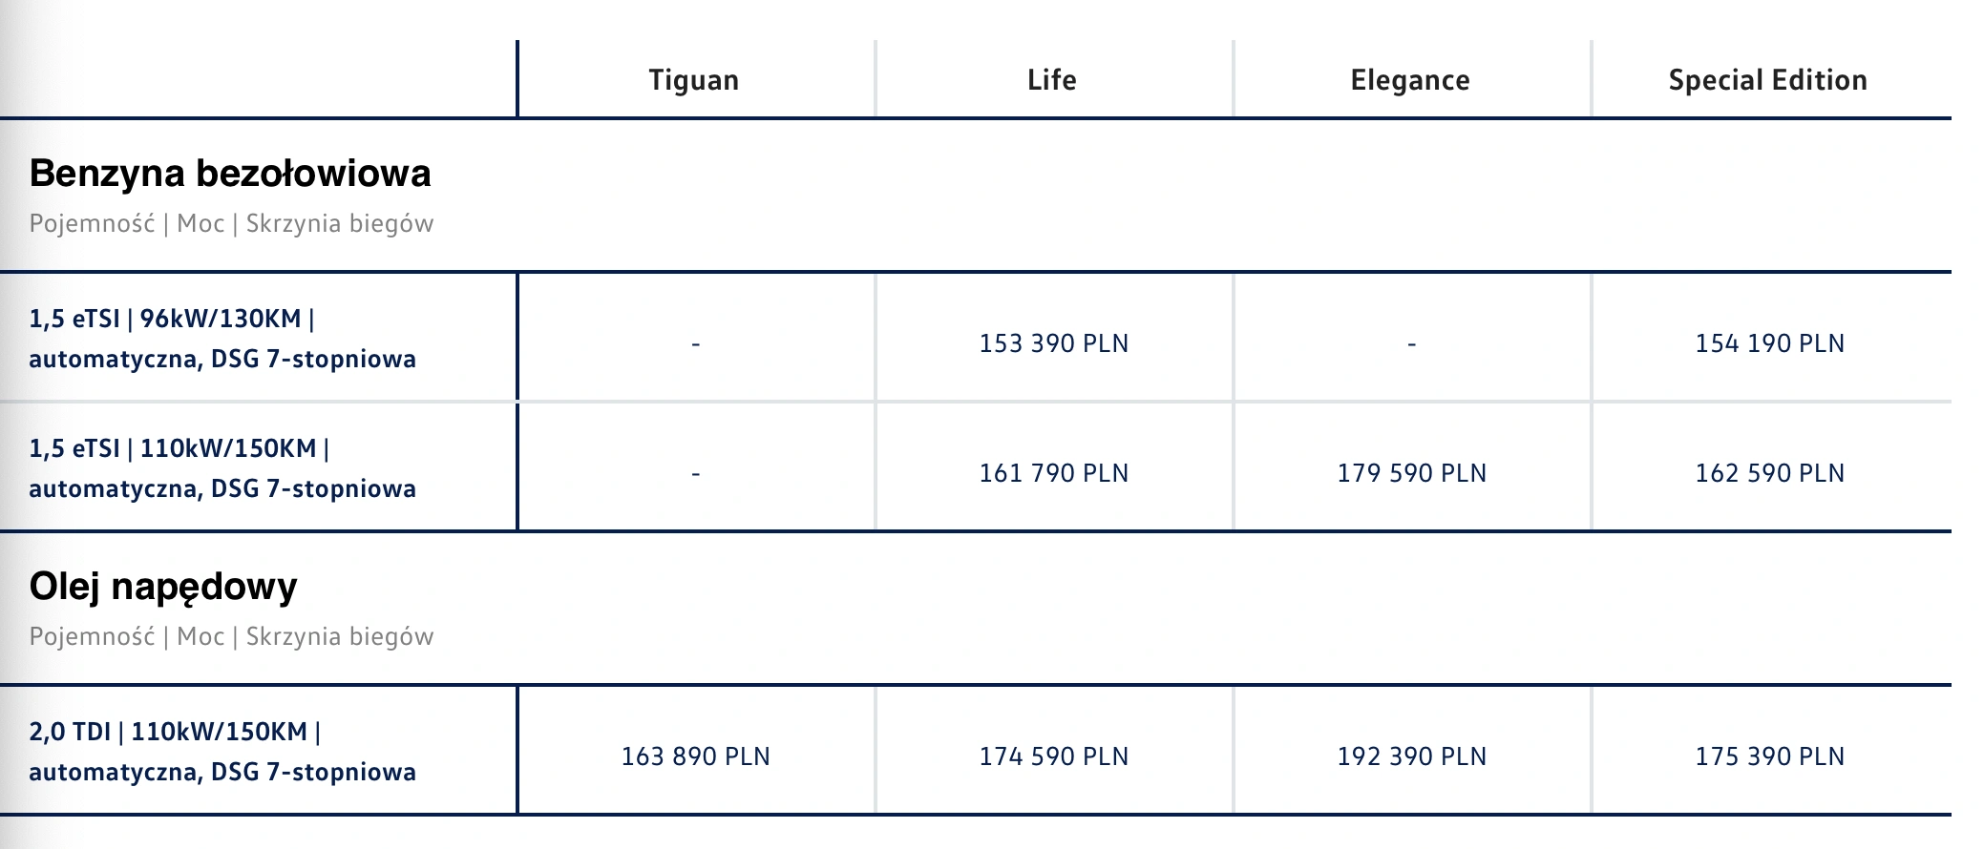Select the Elegance column header
1984x849 pixels.
[x=1410, y=80]
